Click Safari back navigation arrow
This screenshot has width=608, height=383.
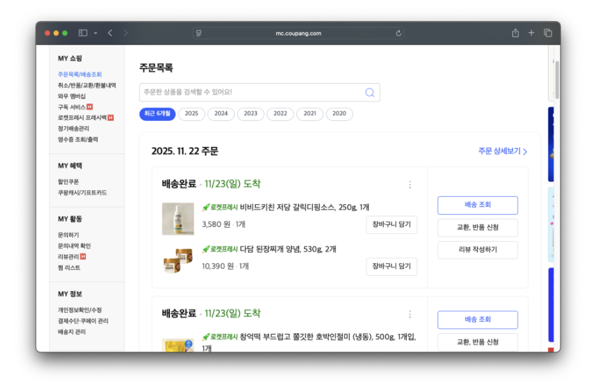(x=110, y=33)
